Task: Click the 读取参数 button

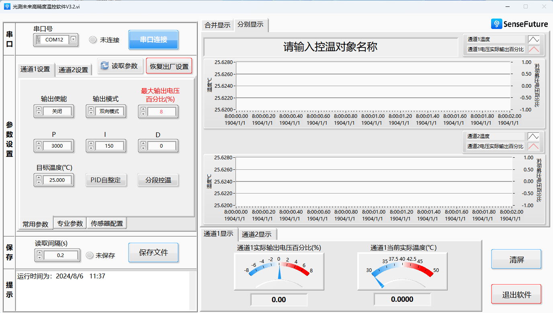Action: [x=121, y=66]
